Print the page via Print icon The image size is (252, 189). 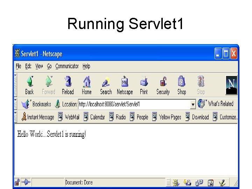(144, 85)
